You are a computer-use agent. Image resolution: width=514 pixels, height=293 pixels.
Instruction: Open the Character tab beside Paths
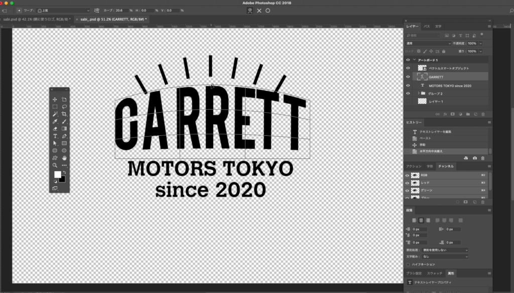(438, 26)
